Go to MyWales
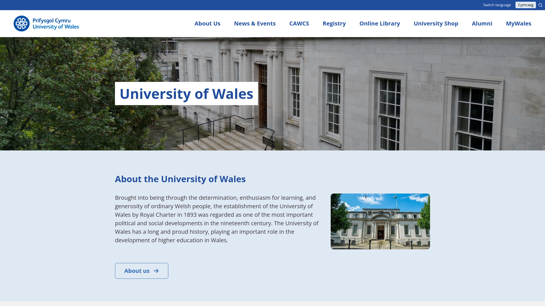 518,24
